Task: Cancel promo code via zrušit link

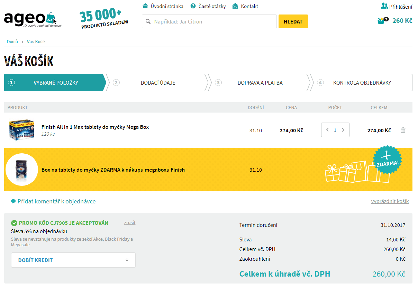Action: click(x=130, y=223)
